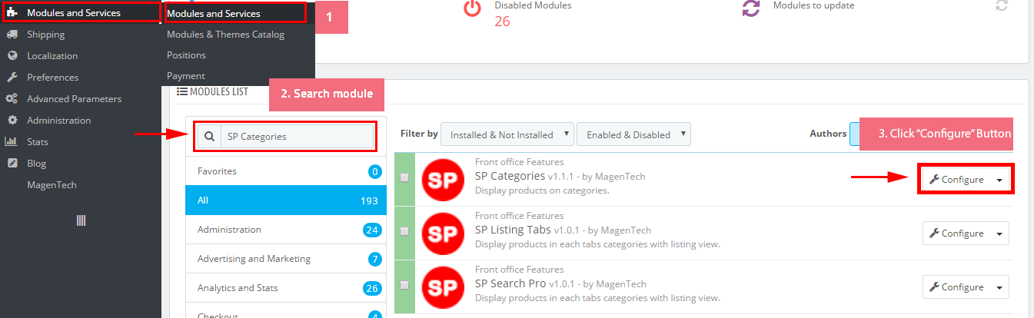Open Modules & Themes Catalog submenu
Screen dimensions: 1034x318
pos(225,35)
